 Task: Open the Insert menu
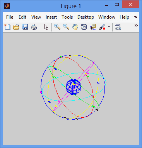(x=51, y=17)
